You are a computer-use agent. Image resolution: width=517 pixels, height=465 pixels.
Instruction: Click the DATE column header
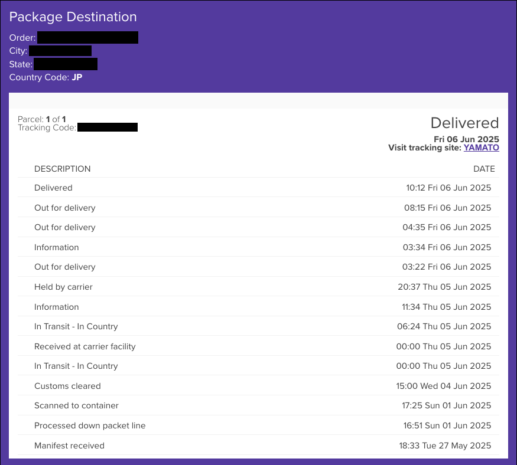484,169
